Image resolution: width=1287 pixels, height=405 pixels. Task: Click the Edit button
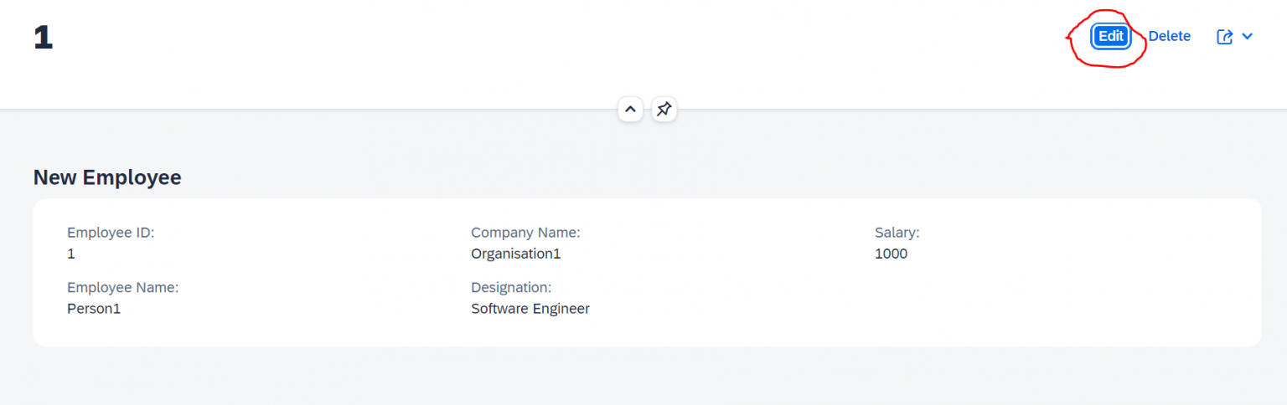(x=1110, y=37)
